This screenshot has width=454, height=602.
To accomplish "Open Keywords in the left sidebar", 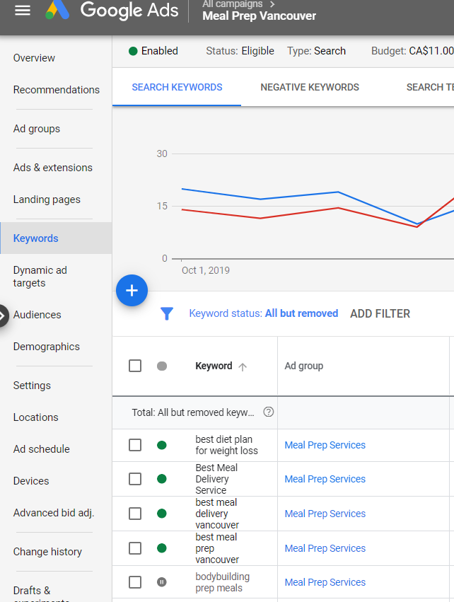I will pos(36,238).
